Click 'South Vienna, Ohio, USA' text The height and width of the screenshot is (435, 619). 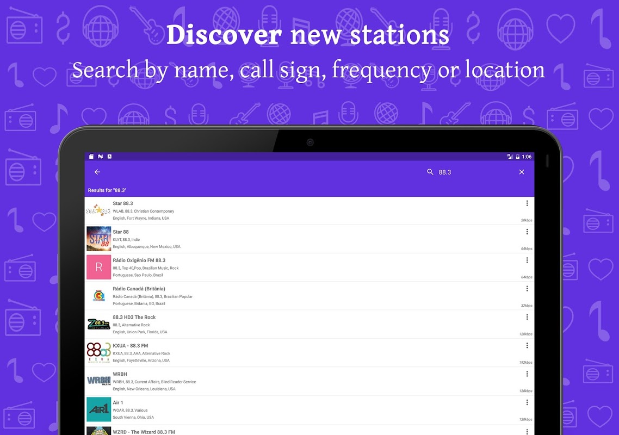[x=133, y=417]
